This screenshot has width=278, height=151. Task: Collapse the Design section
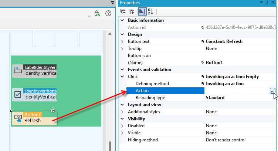(122, 34)
